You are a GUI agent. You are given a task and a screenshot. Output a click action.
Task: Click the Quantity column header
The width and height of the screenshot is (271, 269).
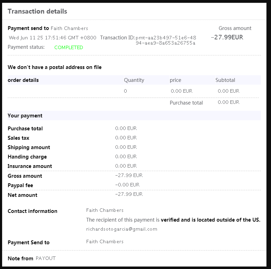(x=134, y=80)
